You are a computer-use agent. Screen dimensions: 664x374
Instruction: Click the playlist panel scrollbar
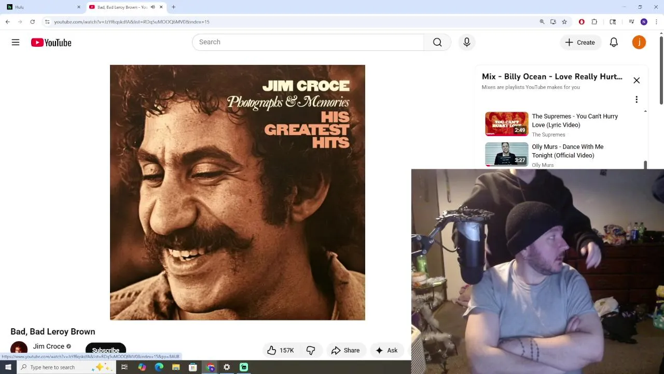pyautogui.click(x=645, y=165)
